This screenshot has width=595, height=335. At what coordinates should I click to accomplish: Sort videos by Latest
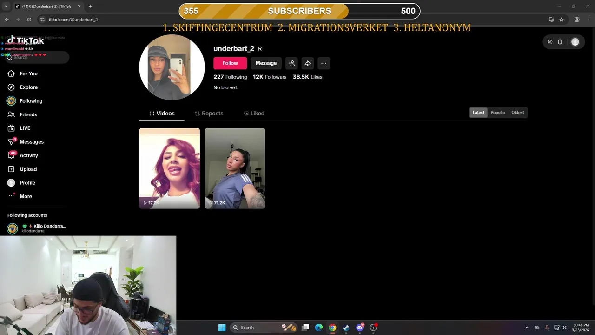(478, 113)
